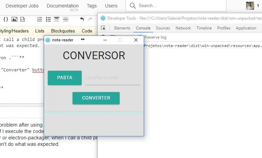Create a numbered list in editor
The height and width of the screenshot is (158, 262).
click(x=40, y=19)
